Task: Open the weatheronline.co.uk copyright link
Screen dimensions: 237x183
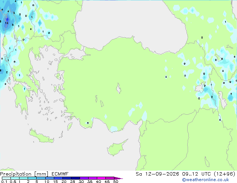Action: tap(205, 180)
